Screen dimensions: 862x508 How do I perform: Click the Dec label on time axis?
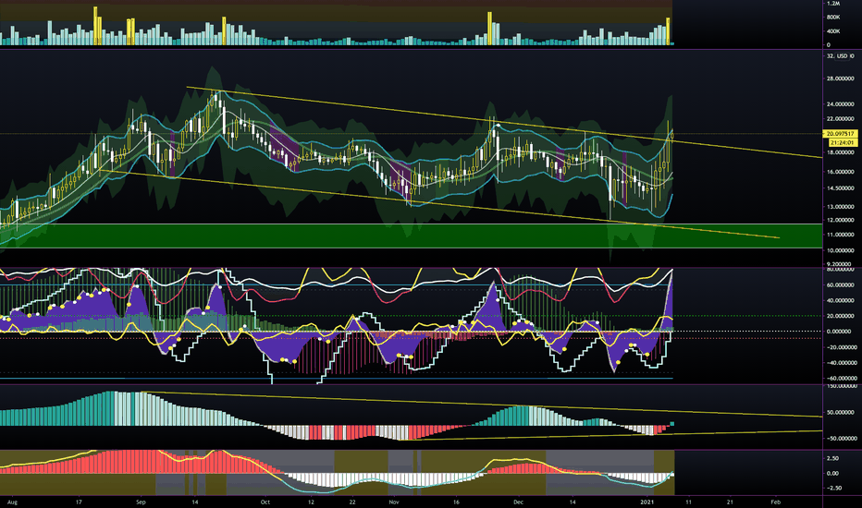[x=518, y=502]
